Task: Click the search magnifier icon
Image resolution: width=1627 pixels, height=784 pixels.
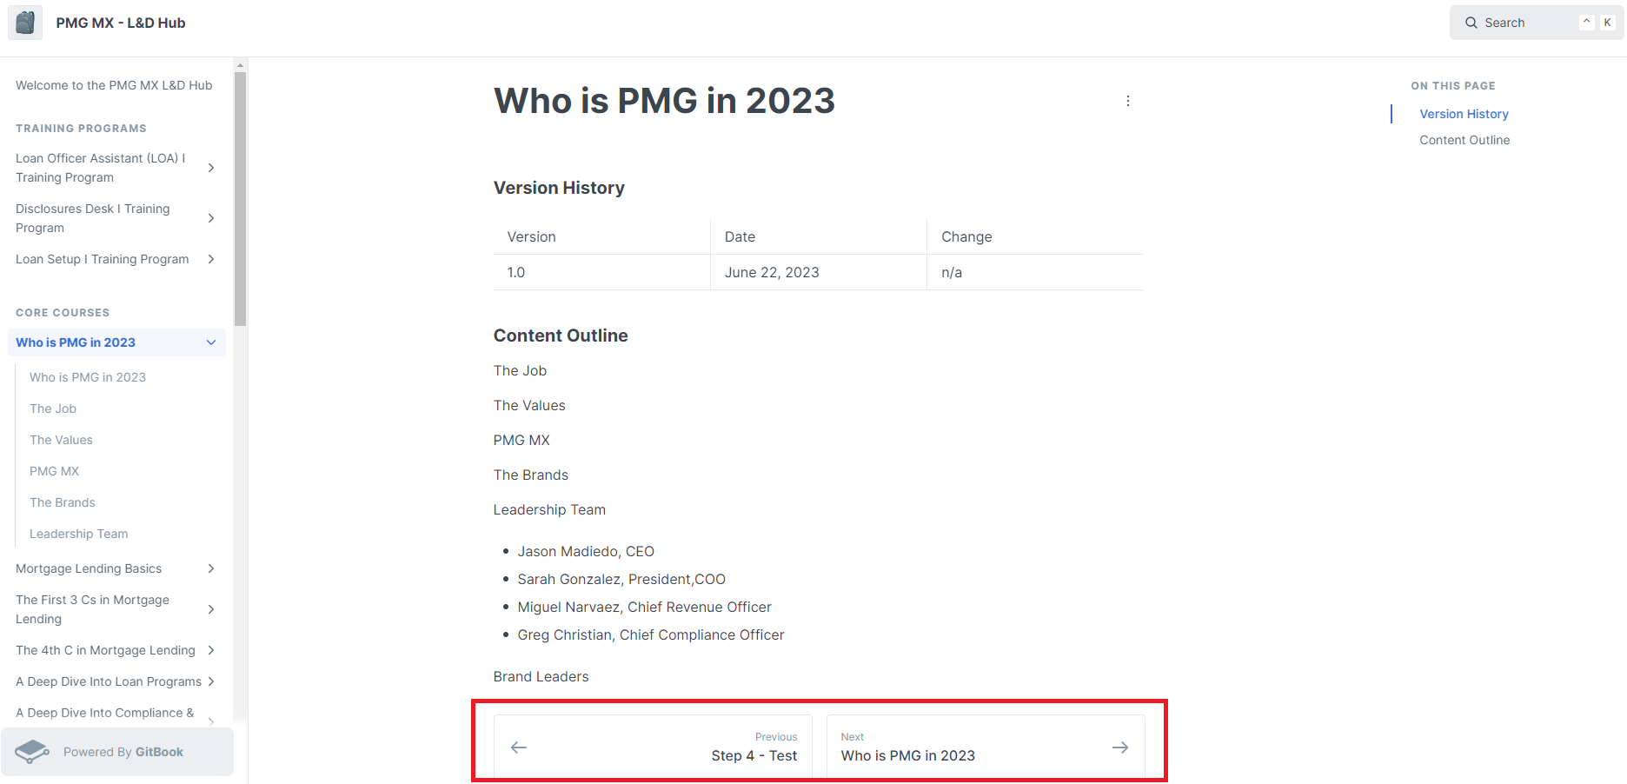Action: 1471,23
